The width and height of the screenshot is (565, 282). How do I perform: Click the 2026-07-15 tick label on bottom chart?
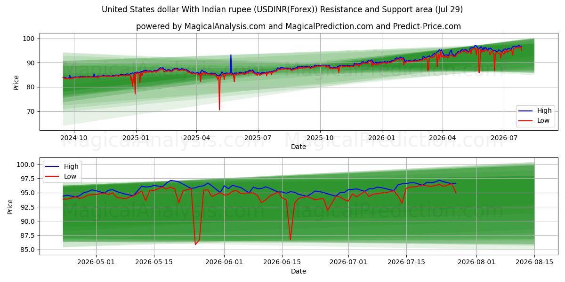coord(407,262)
